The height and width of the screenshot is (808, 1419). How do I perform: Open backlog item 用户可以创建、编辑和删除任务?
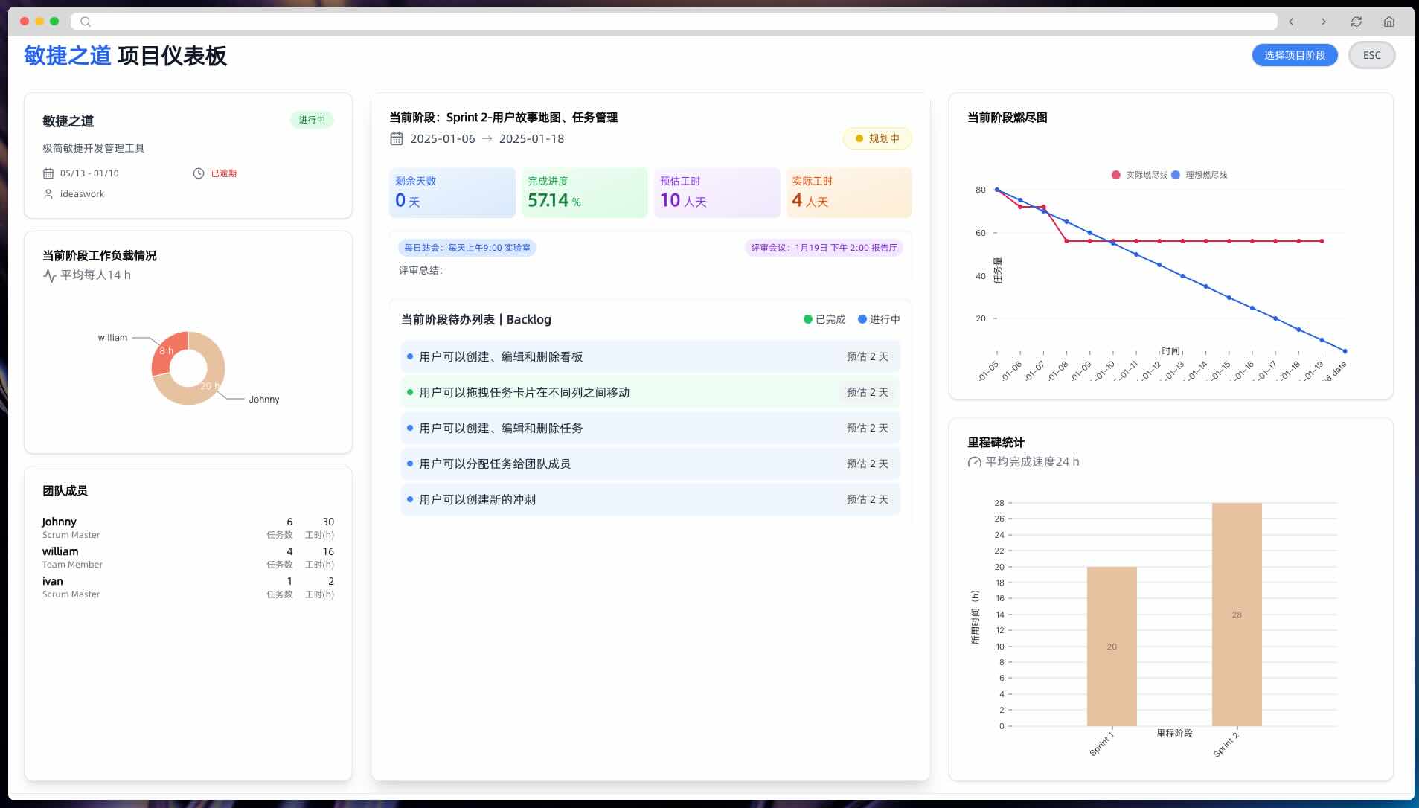tap(650, 428)
